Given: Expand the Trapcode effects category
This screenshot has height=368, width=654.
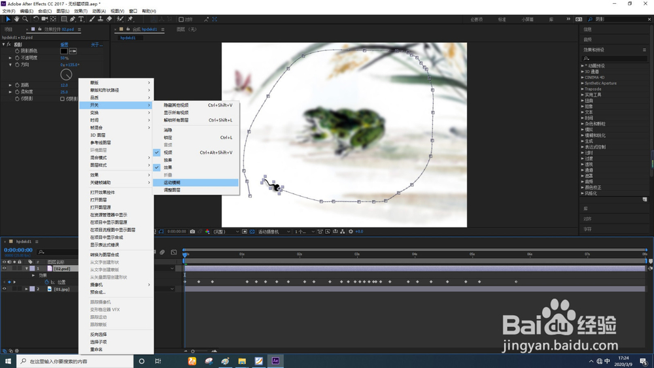Looking at the screenshot, I should 583,89.
